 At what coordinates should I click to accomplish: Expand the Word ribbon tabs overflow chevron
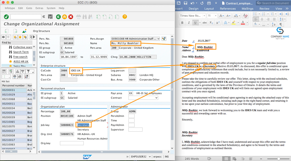click(287, 9)
